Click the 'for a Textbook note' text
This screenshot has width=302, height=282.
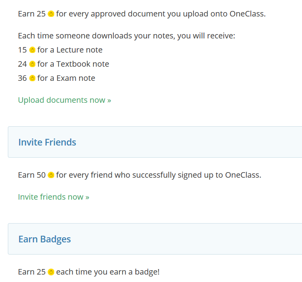73,64
